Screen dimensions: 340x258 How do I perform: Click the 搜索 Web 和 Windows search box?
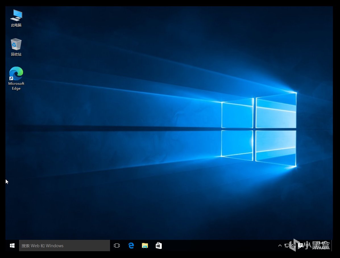pos(65,246)
